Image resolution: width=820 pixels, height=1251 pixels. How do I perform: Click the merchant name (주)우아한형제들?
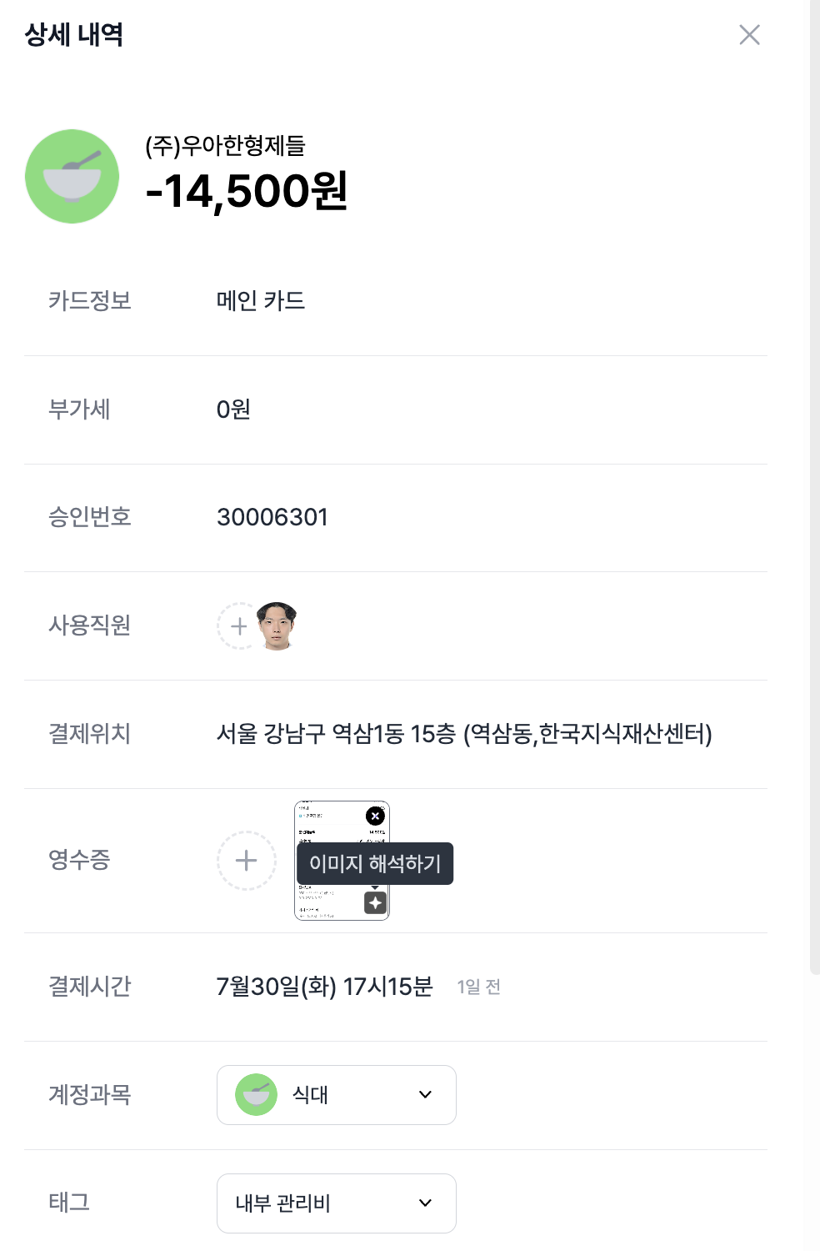coord(226,146)
